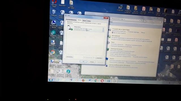
Task: Close the Звук dialog
Action: (x=106, y=18)
